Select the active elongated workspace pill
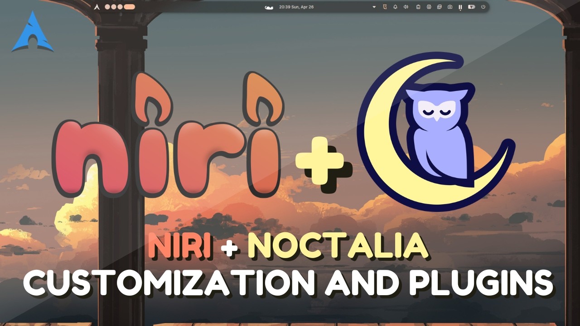Screen dimensions: 580x326 coord(130,7)
